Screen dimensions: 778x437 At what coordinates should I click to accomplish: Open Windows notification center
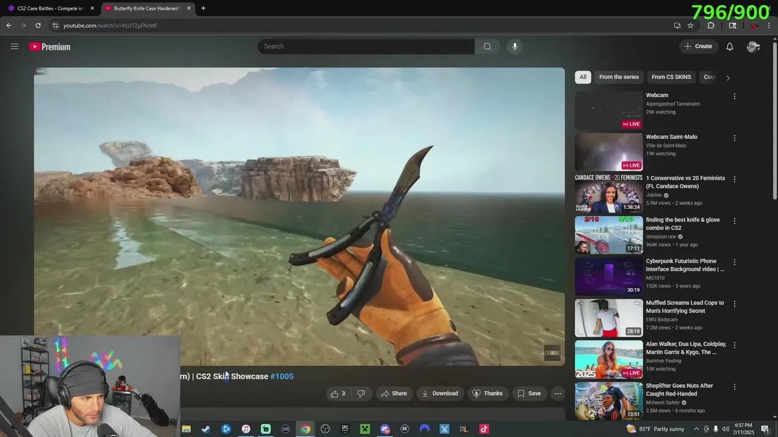(765, 429)
